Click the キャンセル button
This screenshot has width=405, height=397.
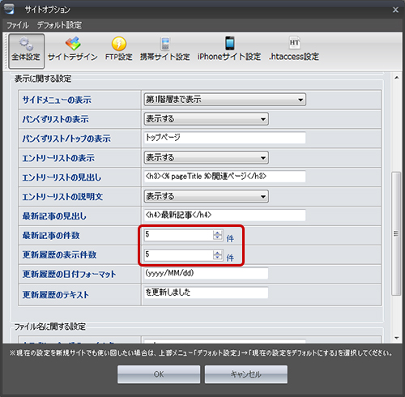tap(246, 374)
